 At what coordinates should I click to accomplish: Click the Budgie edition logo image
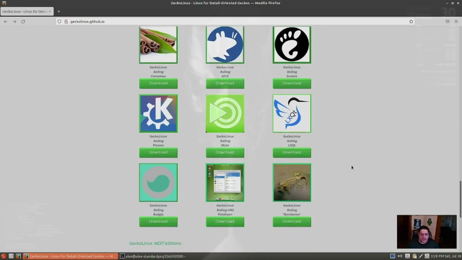point(158,182)
